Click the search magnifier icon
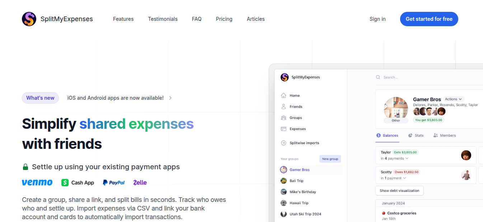 378,77
